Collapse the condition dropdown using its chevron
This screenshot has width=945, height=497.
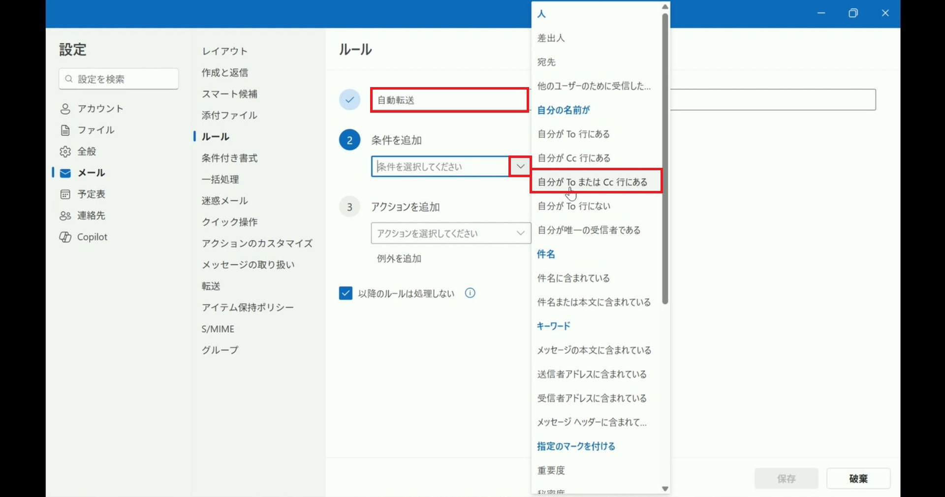(x=520, y=167)
